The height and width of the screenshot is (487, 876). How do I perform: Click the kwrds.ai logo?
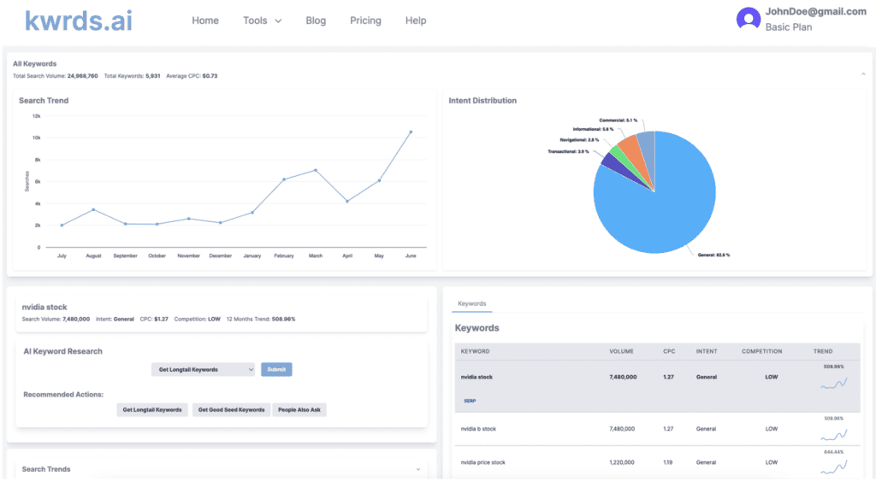pos(79,21)
